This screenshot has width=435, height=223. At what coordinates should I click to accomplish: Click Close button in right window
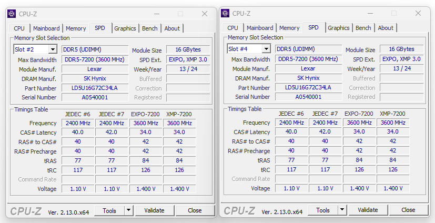[x=408, y=210]
